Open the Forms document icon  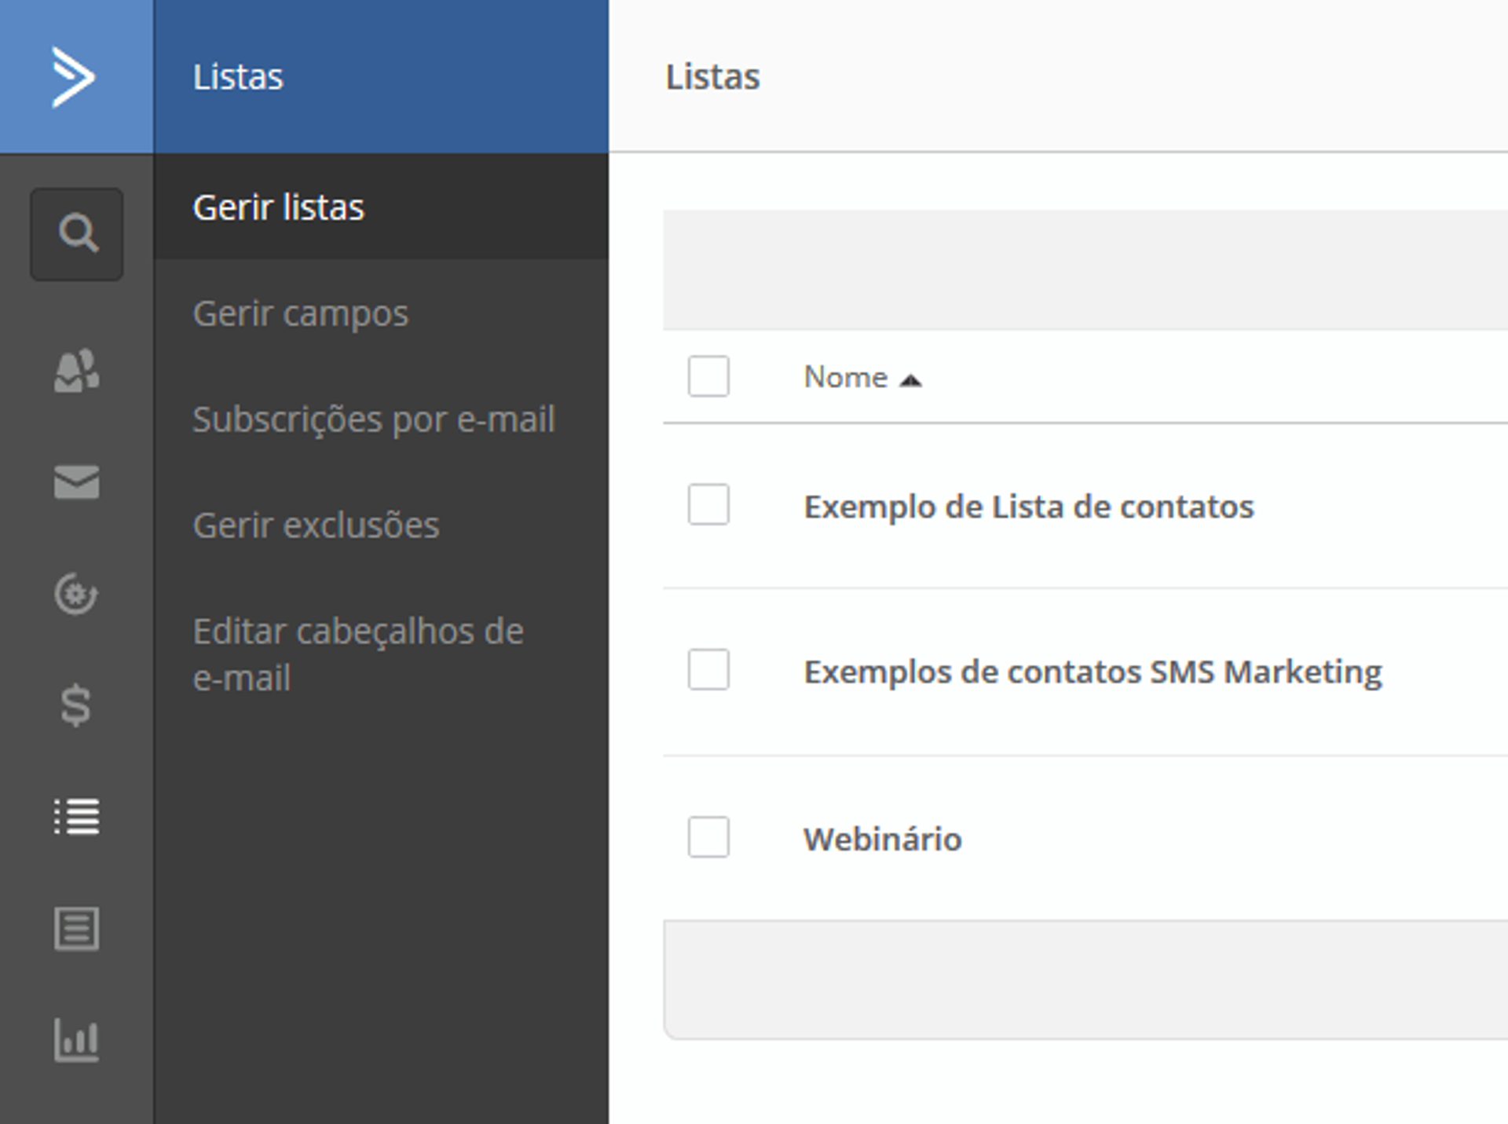[x=76, y=928]
